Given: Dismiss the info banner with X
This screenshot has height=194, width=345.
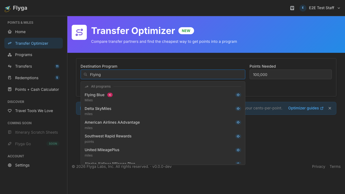Looking at the screenshot, I should point(330,108).
